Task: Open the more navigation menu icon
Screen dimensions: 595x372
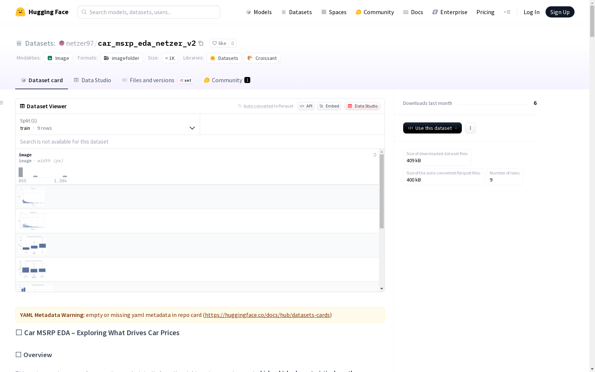Action: (507, 12)
